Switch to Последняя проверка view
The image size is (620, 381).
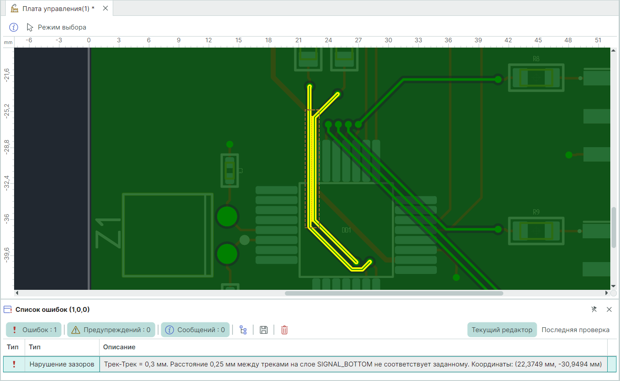point(575,330)
